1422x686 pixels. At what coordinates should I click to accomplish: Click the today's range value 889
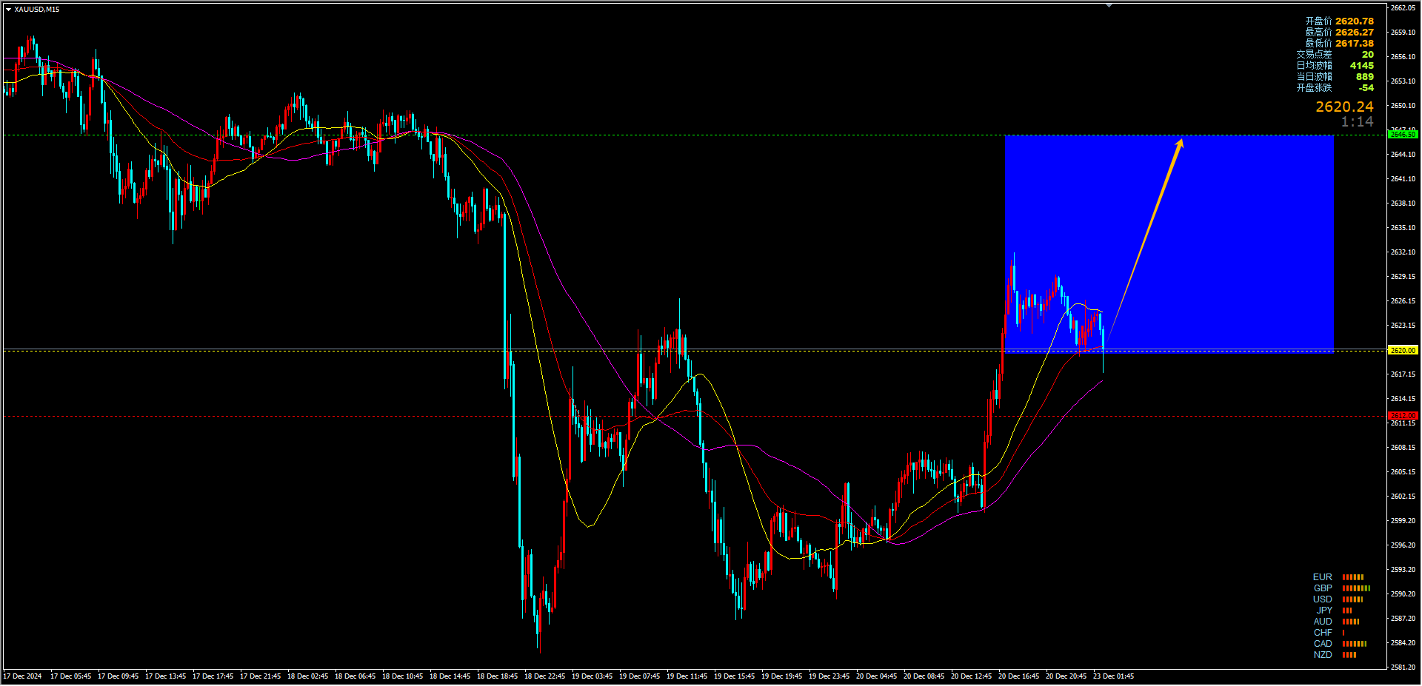point(1365,77)
